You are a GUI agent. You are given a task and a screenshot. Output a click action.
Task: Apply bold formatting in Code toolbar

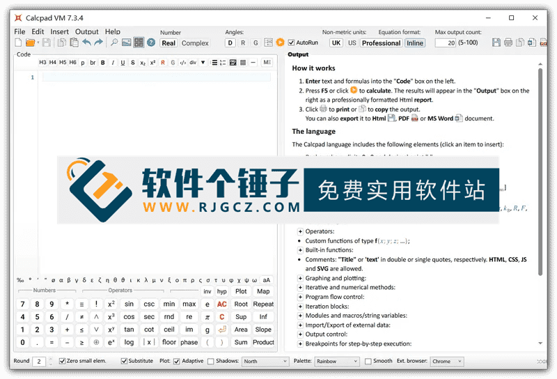click(102, 63)
